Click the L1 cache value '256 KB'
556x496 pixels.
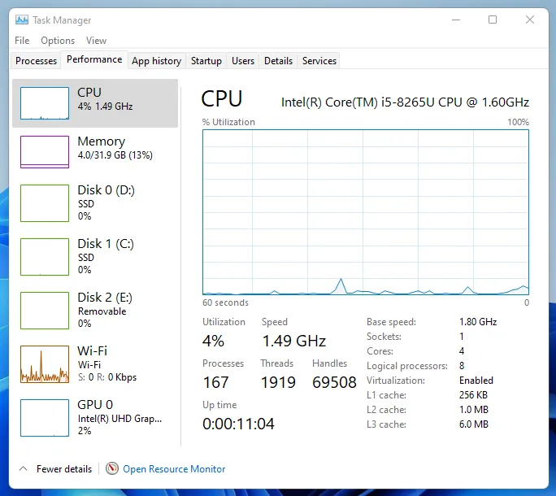(473, 395)
